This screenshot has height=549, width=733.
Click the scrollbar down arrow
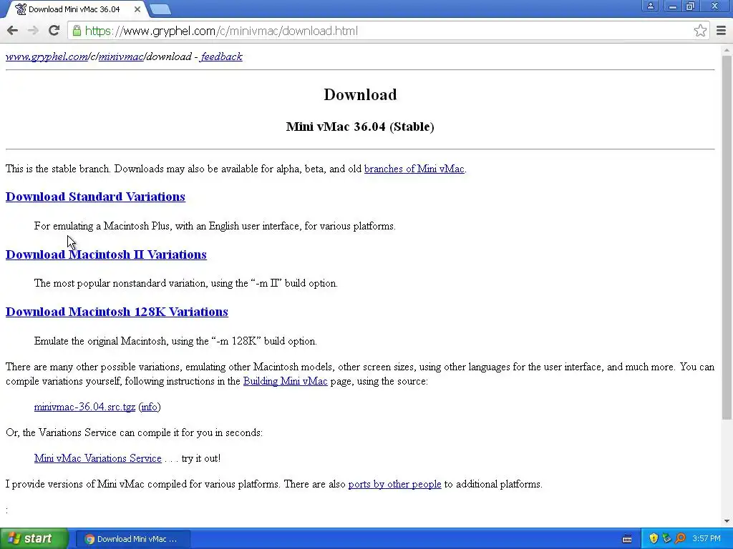pos(727,521)
